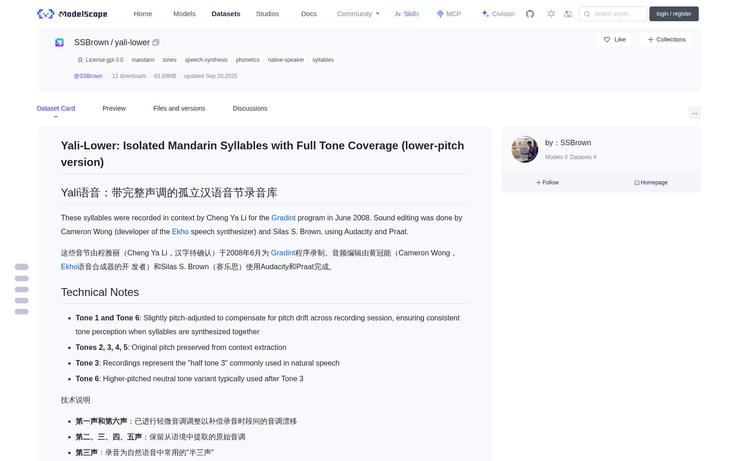Click the syllables tag
Screen dimensions: 738x461
coord(323,60)
